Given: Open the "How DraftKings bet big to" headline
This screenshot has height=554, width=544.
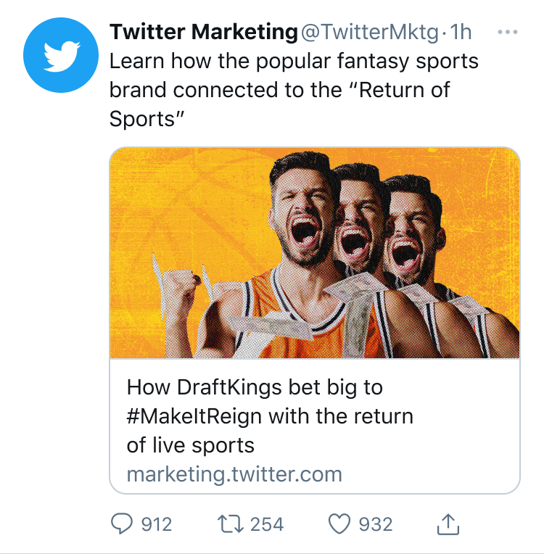Looking at the screenshot, I should coord(255,387).
